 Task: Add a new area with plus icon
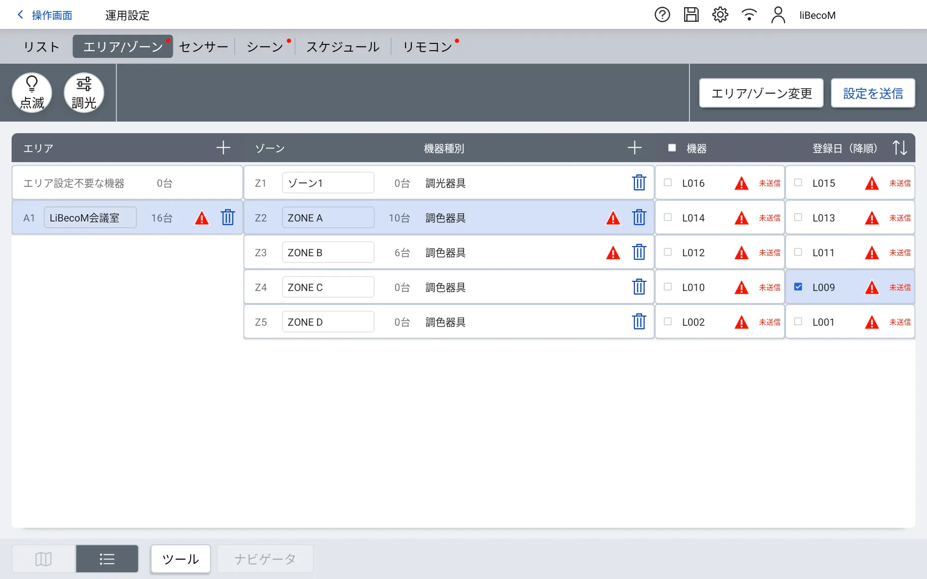coord(223,148)
